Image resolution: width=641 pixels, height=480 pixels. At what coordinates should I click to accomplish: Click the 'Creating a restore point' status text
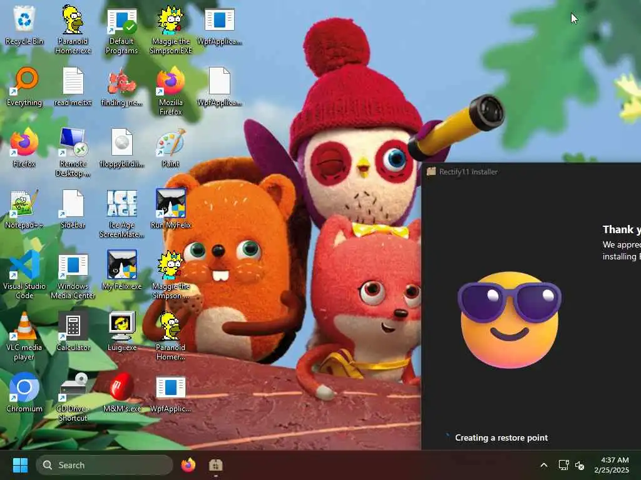(501, 437)
